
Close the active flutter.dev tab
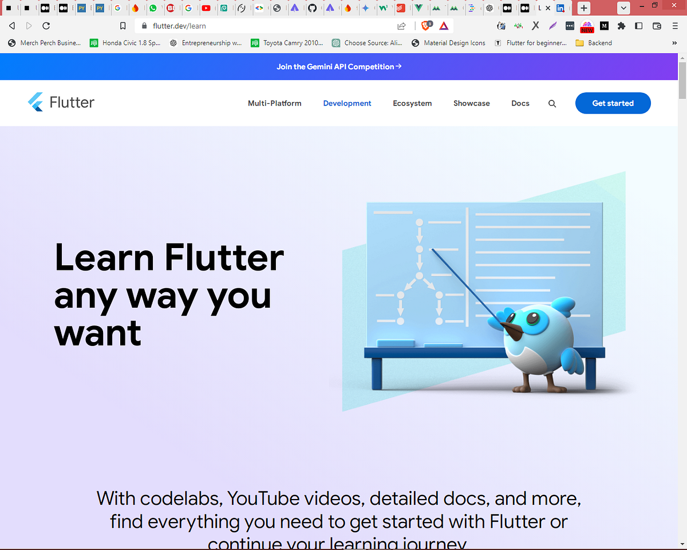point(548,8)
